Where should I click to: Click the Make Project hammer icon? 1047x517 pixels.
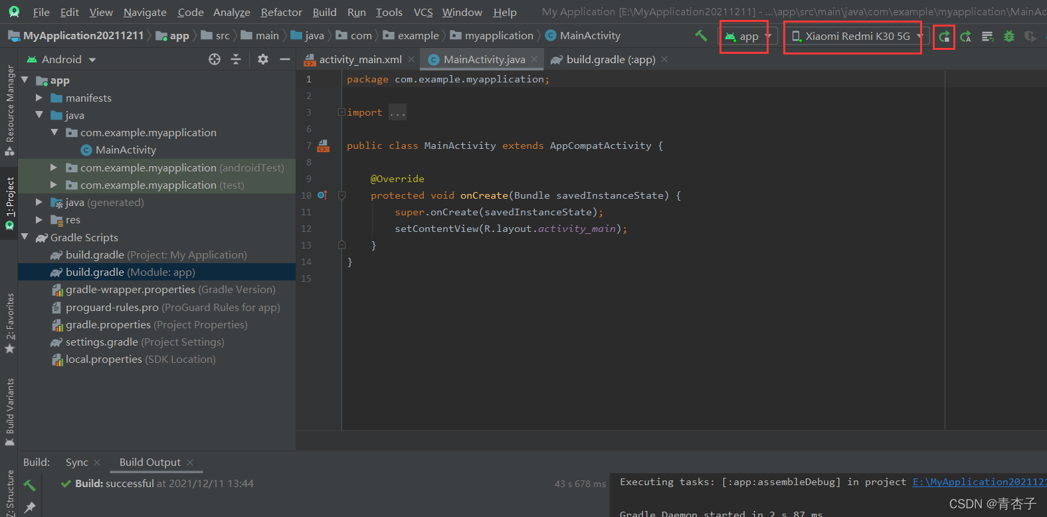701,36
